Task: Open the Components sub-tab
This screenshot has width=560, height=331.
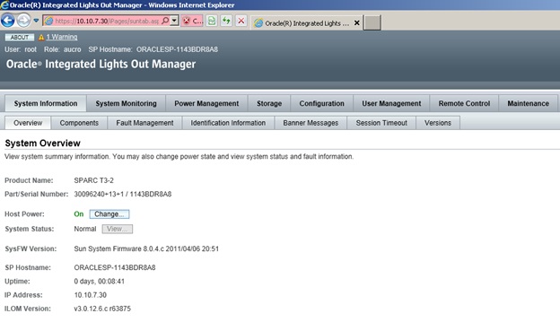Action: pyautogui.click(x=79, y=123)
